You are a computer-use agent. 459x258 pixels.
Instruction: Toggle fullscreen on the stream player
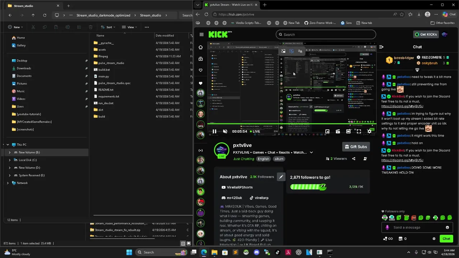[359, 132]
